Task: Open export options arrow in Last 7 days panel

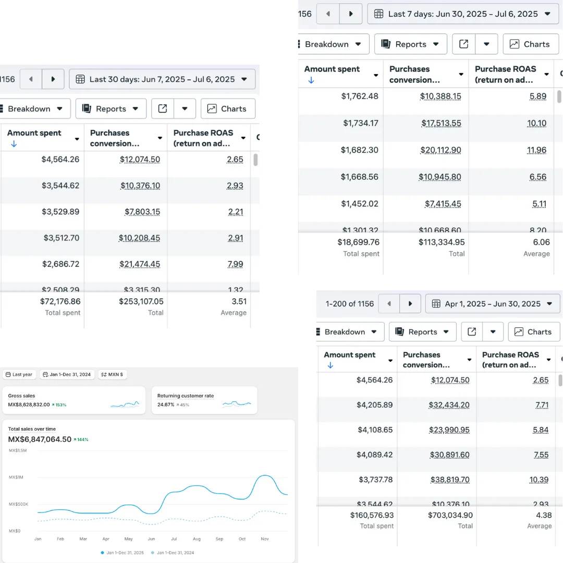Action: click(486, 44)
